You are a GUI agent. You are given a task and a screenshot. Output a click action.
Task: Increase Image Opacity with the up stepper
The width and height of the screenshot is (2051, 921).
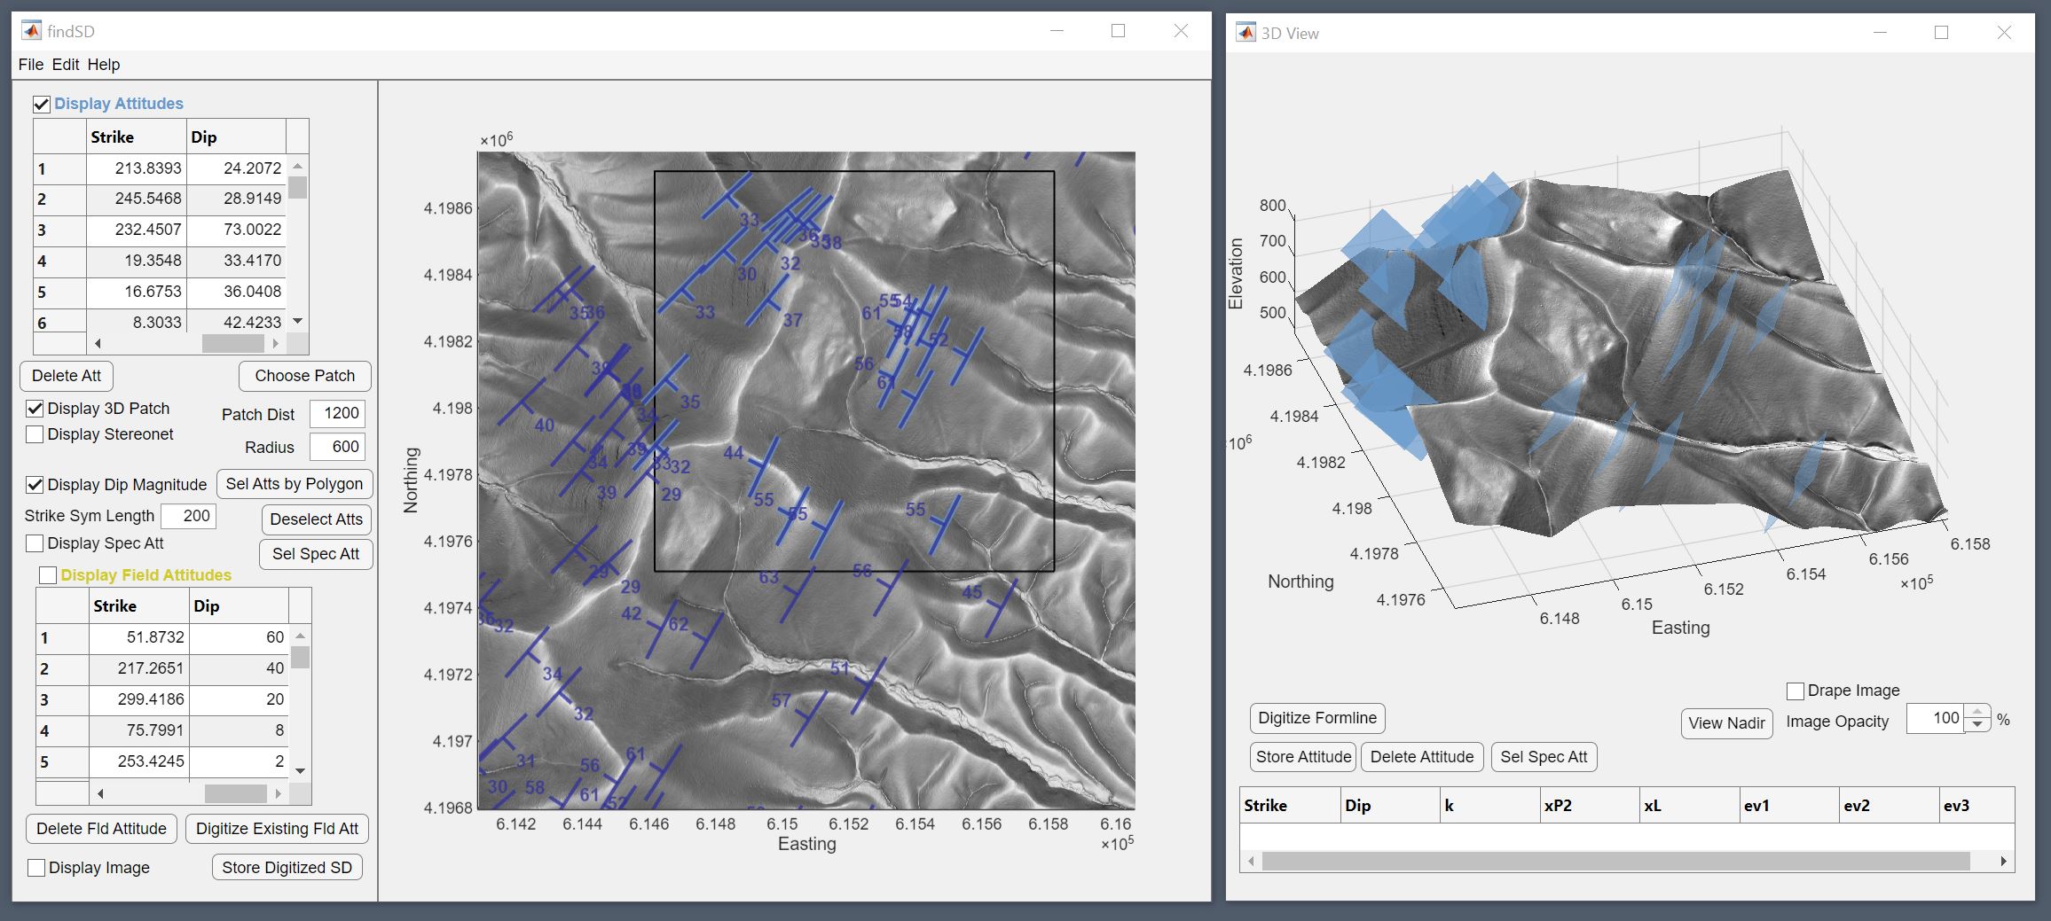click(1976, 712)
